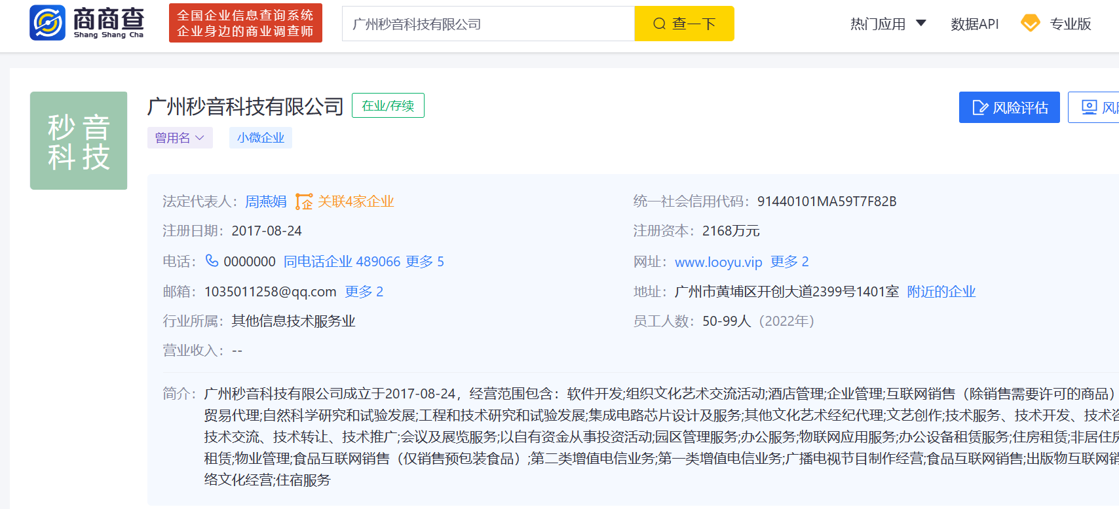Click registration date 2017-08-24 value
1119x509 pixels.
click(267, 231)
